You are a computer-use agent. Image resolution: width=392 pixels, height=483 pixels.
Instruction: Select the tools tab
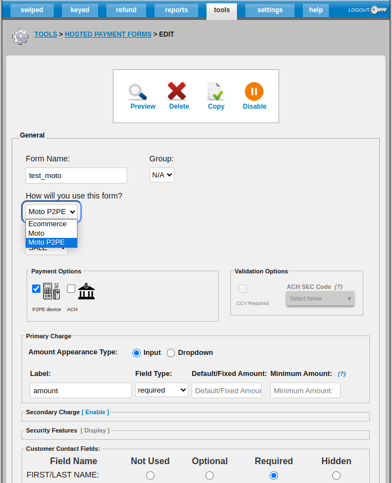tap(221, 11)
